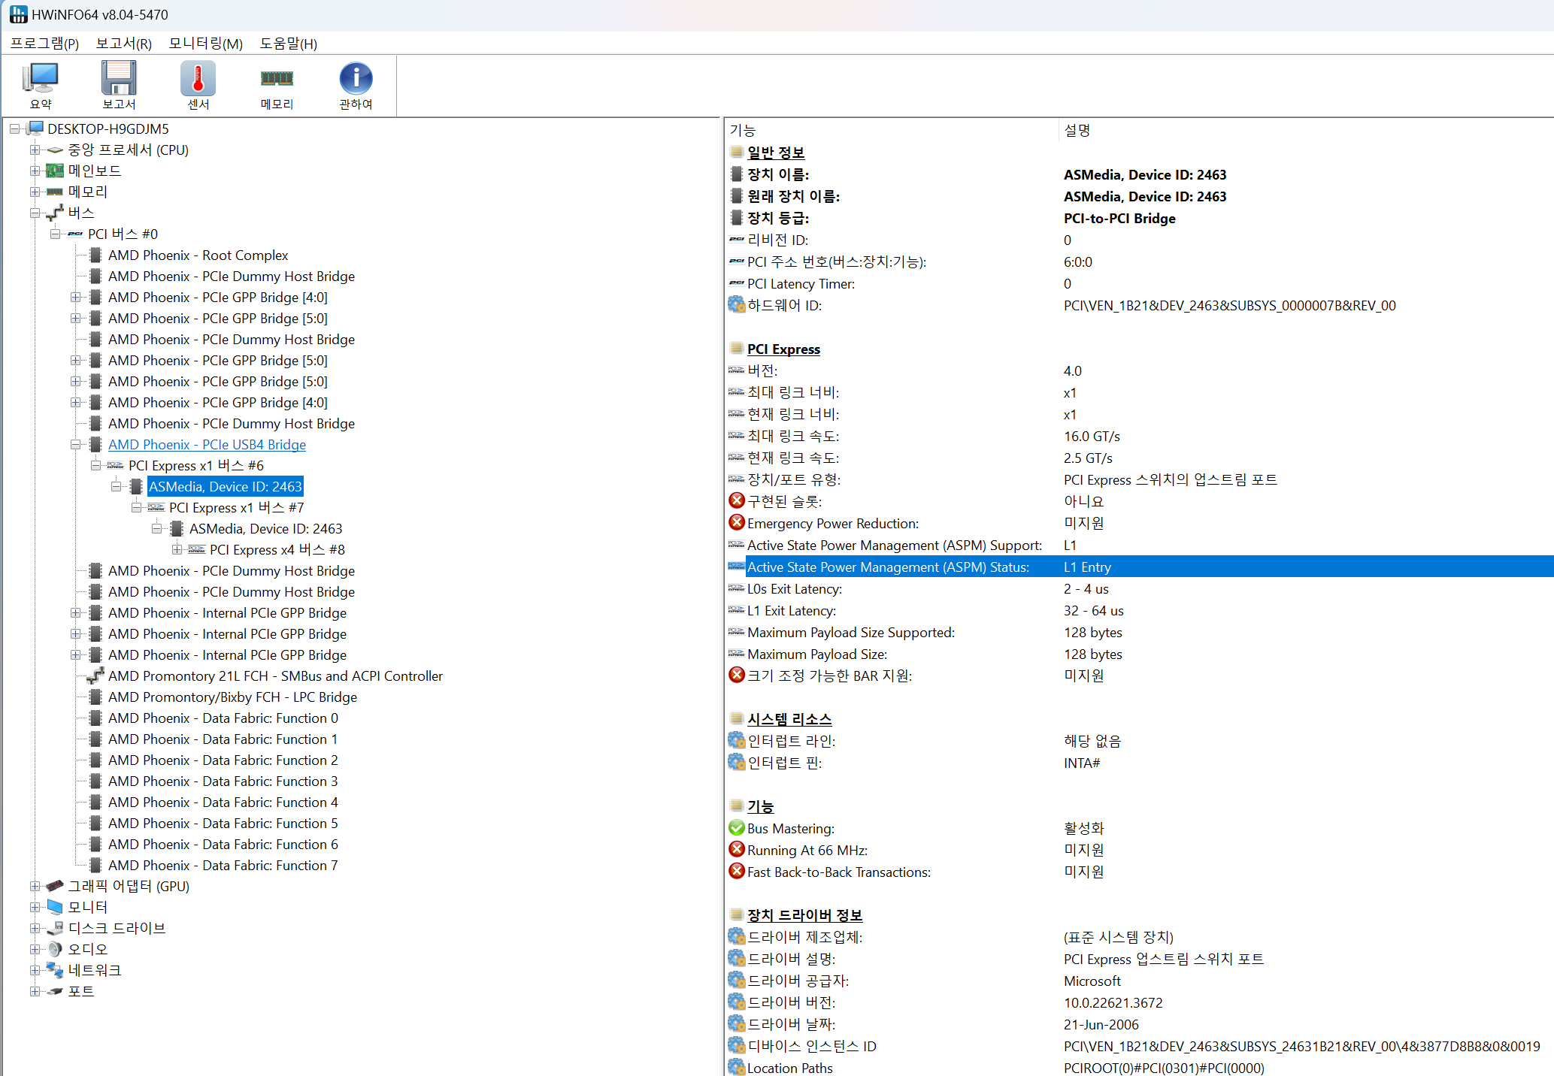Select the L1 Exit Latency row

791,611
